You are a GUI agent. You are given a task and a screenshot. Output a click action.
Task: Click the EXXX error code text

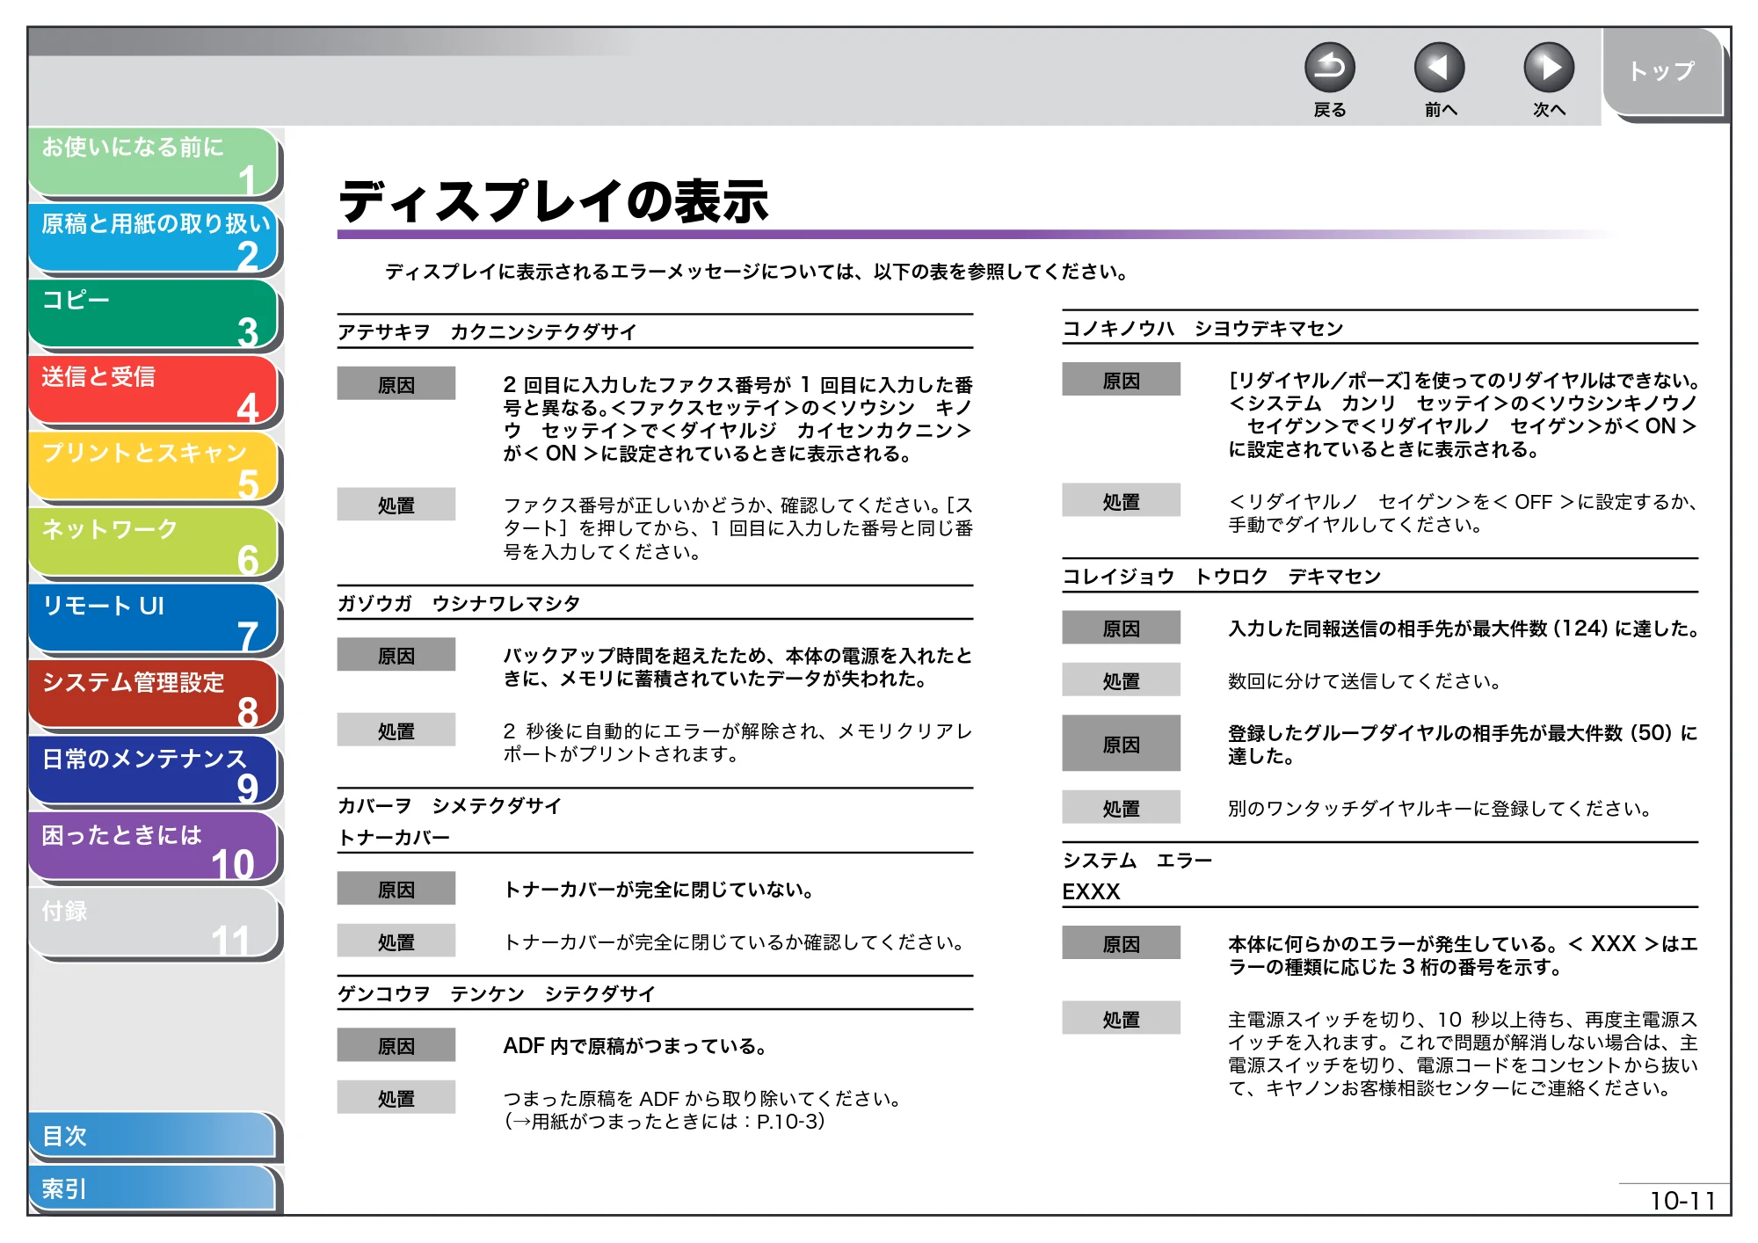pyautogui.click(x=1091, y=892)
